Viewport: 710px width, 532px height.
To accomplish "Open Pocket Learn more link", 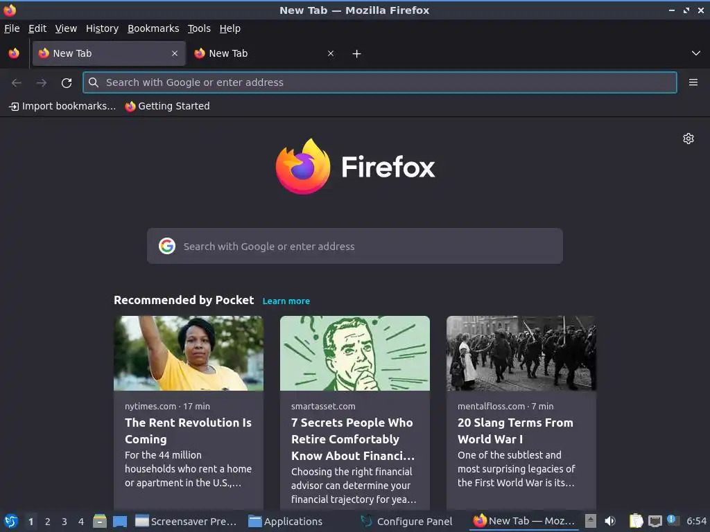I will point(286,301).
